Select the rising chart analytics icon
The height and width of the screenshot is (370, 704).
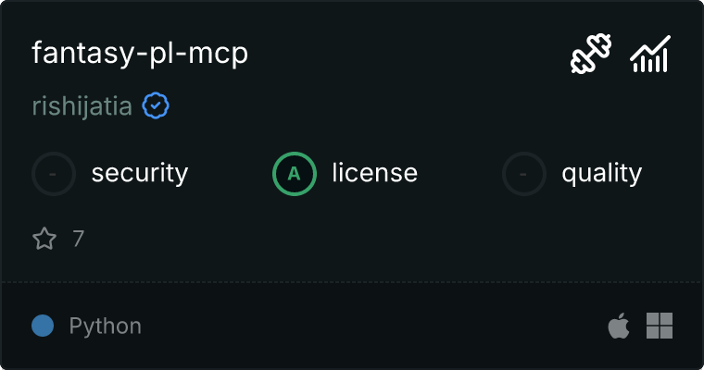[650, 54]
